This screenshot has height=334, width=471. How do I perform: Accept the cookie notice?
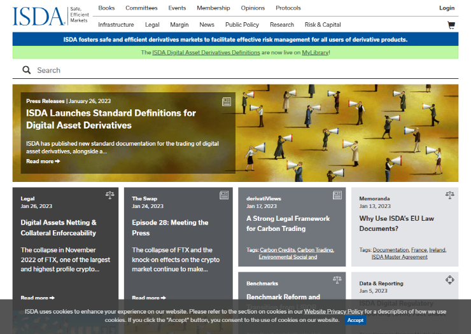pyautogui.click(x=355, y=320)
